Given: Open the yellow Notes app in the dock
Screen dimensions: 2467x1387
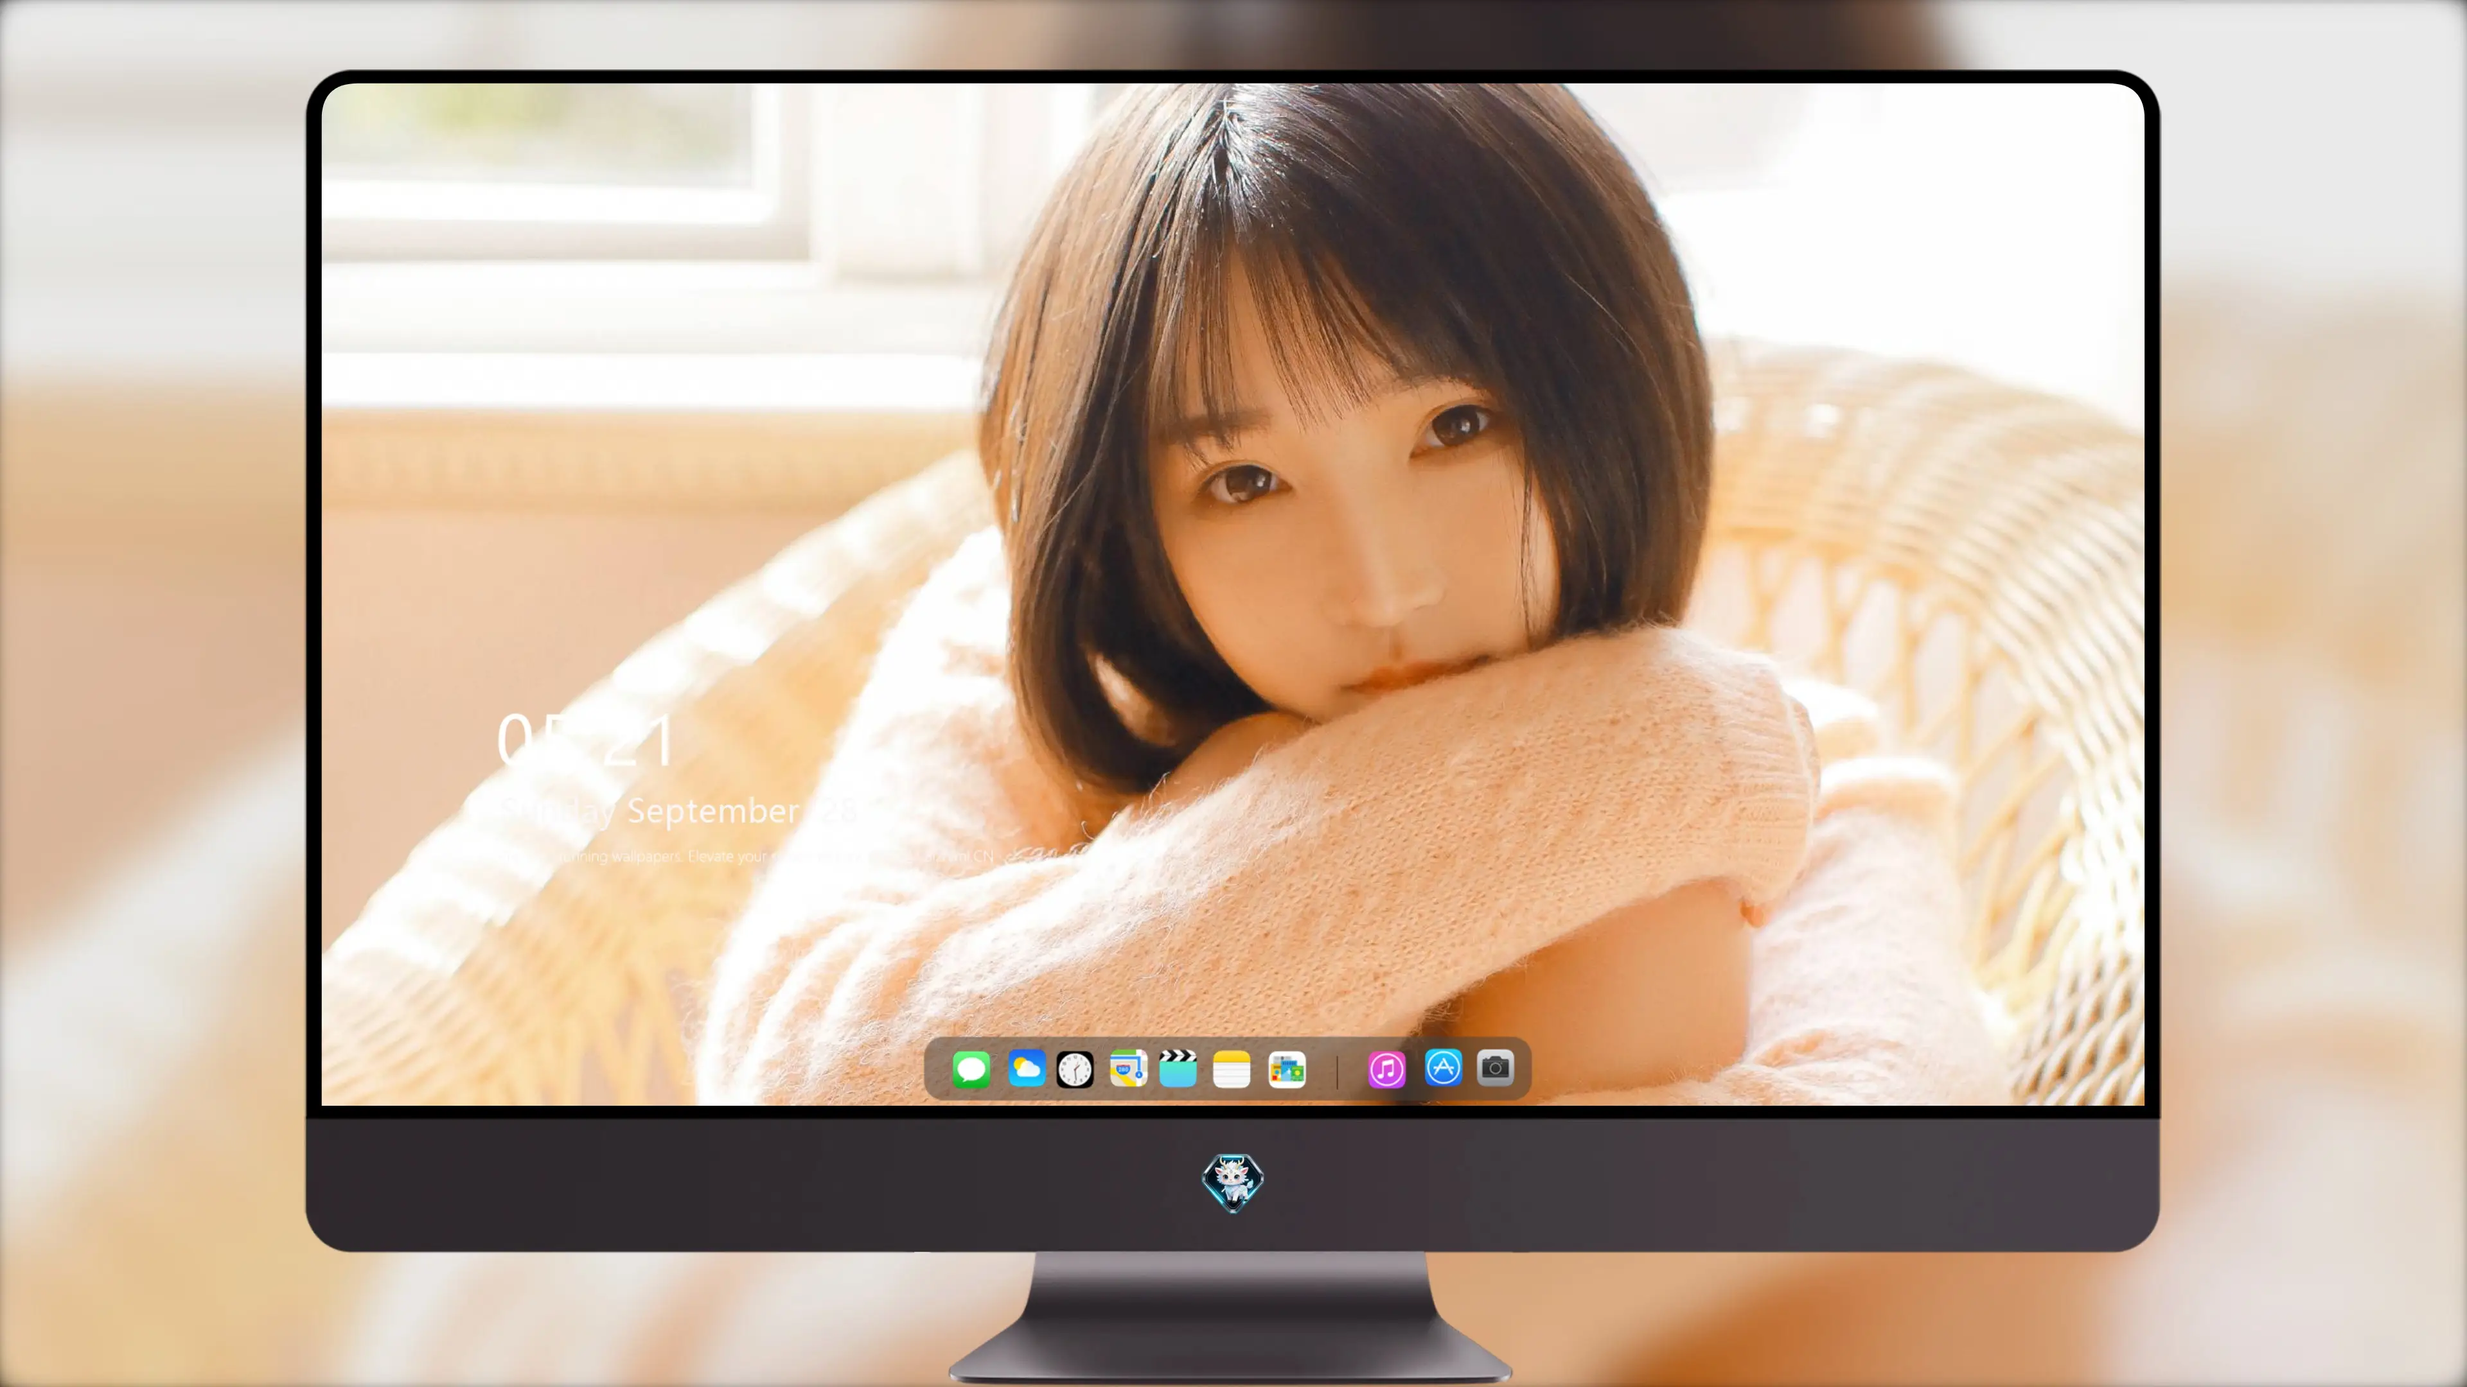Looking at the screenshot, I should [x=1232, y=1069].
